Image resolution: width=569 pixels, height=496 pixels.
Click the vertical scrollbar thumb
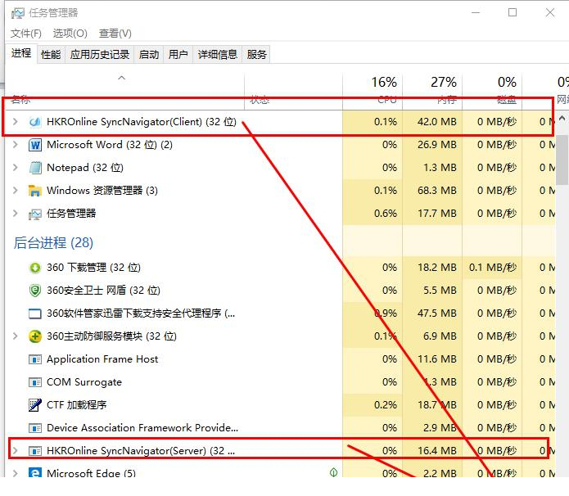click(562, 160)
